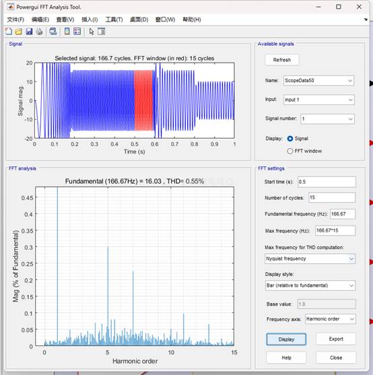The image size is (373, 375).
Task: Select the Edit Plot arrow tool
Action: click(x=92, y=32)
